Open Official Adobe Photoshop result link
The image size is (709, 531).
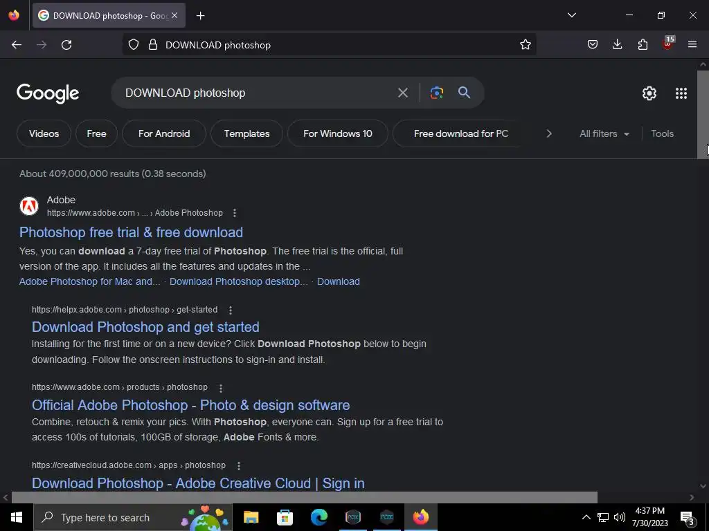tap(191, 405)
